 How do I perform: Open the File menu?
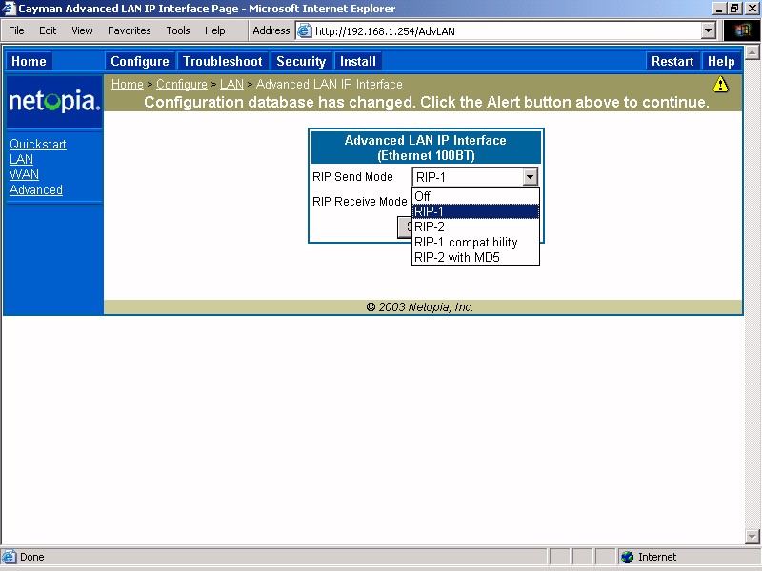tap(16, 30)
